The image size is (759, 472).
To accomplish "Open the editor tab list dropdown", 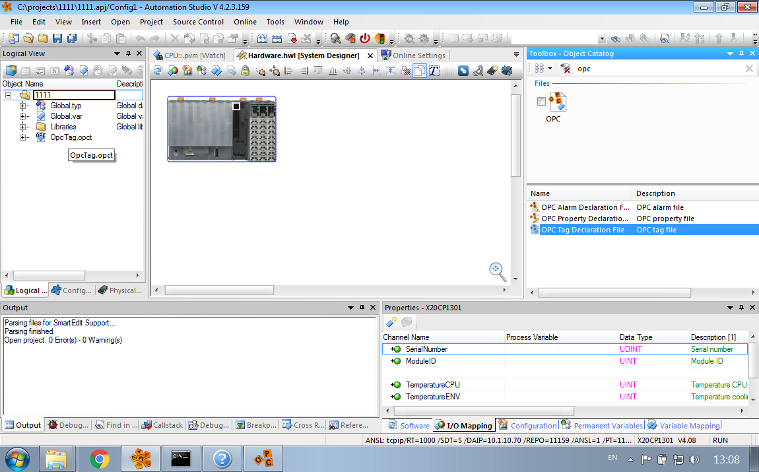I will pos(516,55).
